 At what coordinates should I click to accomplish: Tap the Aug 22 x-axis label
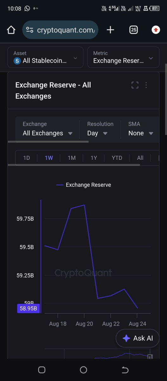111,324
